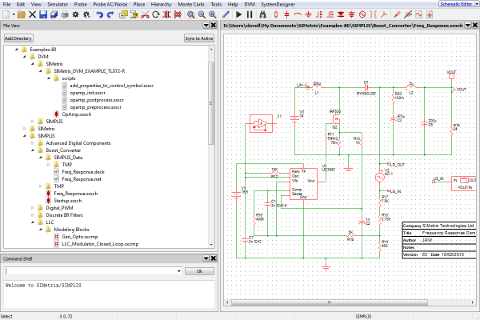
Task: Click the Ok button in Command Shell
Action: [x=199, y=271]
